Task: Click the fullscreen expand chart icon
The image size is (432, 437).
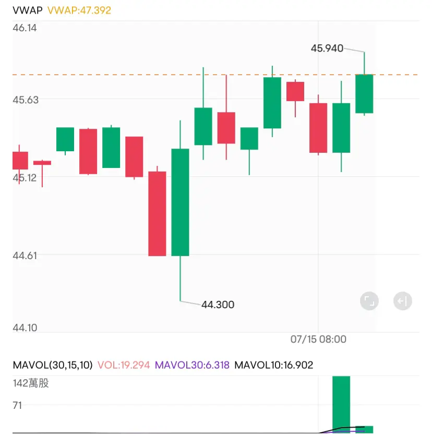Action: 369,301
